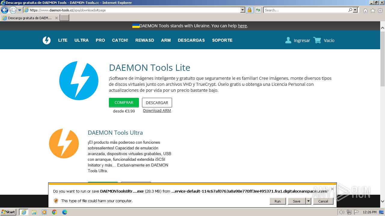Click the DESCARGAR button for Lite

coord(157,103)
